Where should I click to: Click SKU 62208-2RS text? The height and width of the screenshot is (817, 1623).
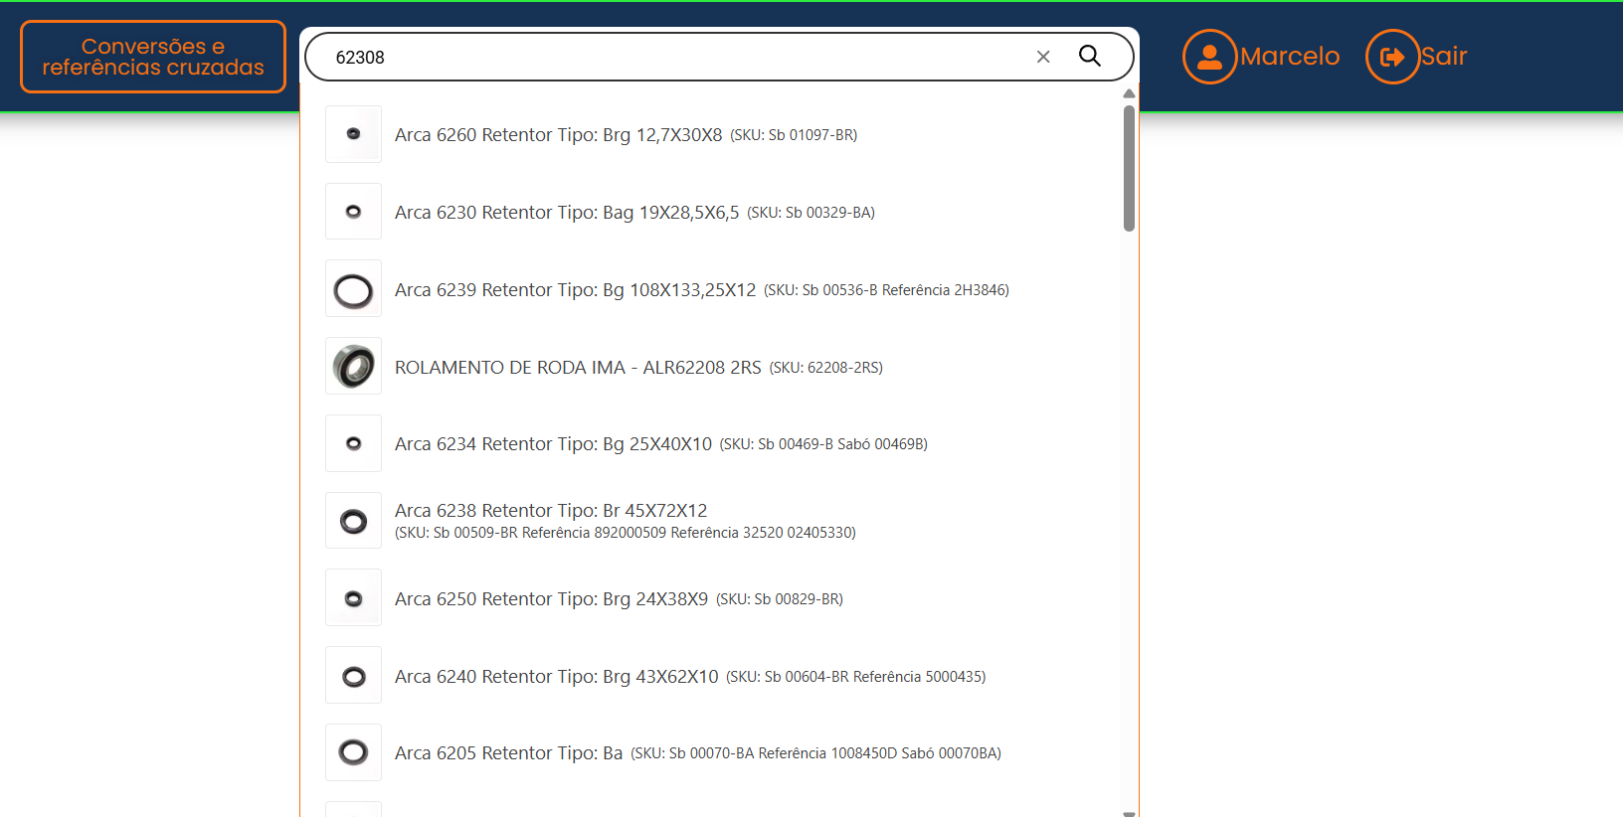825,368
